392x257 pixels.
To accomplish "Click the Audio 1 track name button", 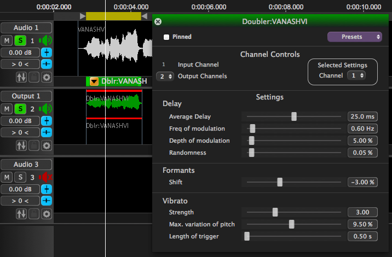I will coord(26,28).
